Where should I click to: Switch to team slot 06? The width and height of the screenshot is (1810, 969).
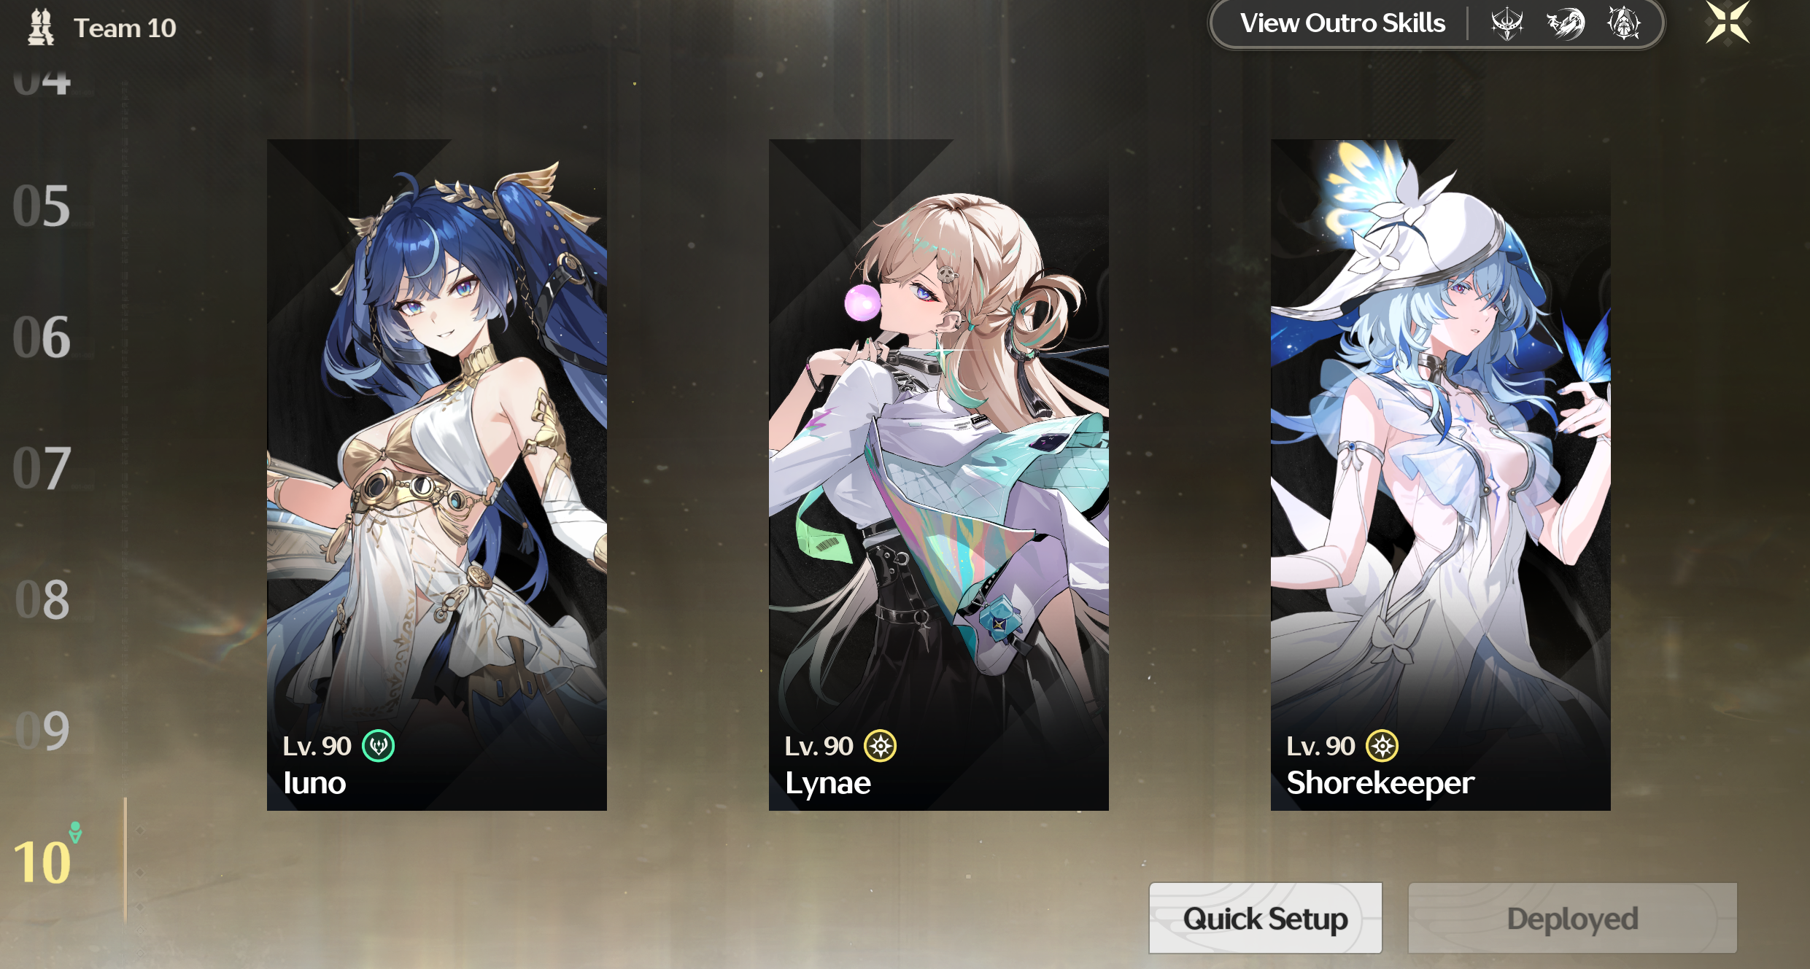pos(42,337)
